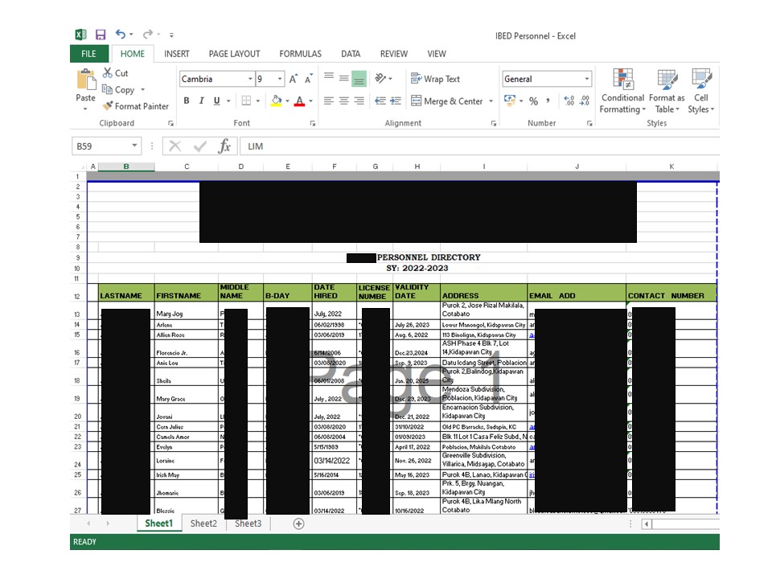
Task: Toggle Underline formatting
Action: (x=216, y=101)
